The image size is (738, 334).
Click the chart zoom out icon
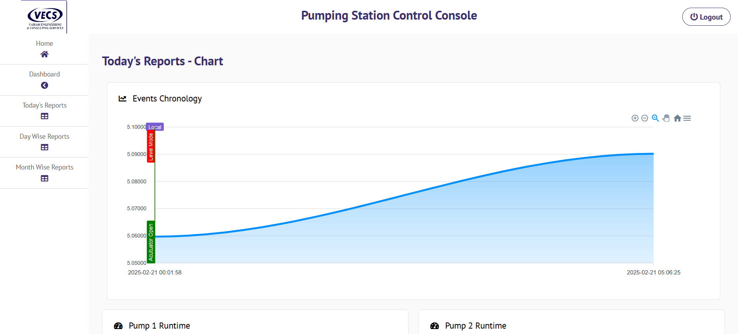[645, 118]
